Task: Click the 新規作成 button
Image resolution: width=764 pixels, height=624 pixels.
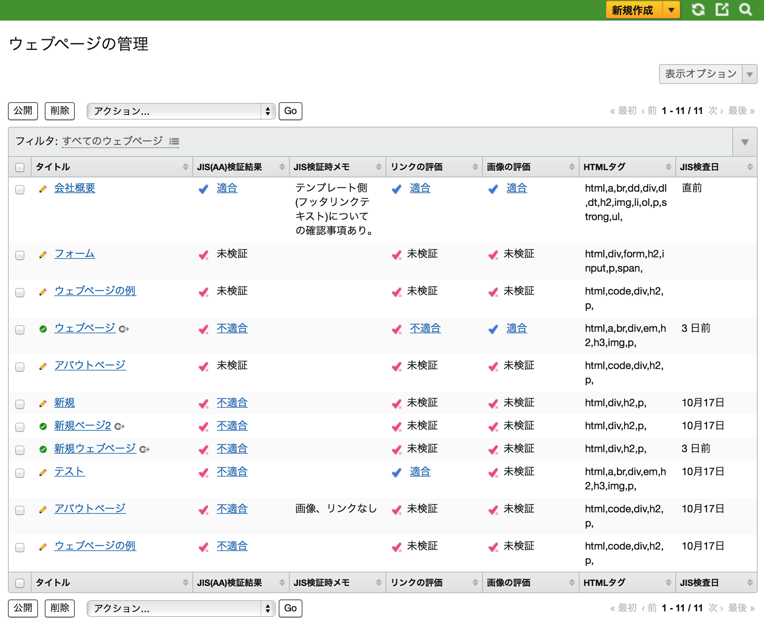Action: tap(634, 10)
